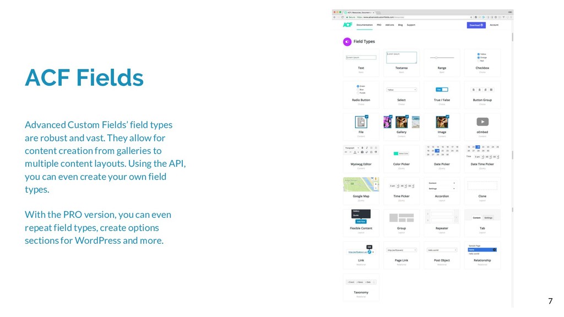Screen dimensions: 564x317
Task: Select the Blue radio button
Action: click(358, 90)
